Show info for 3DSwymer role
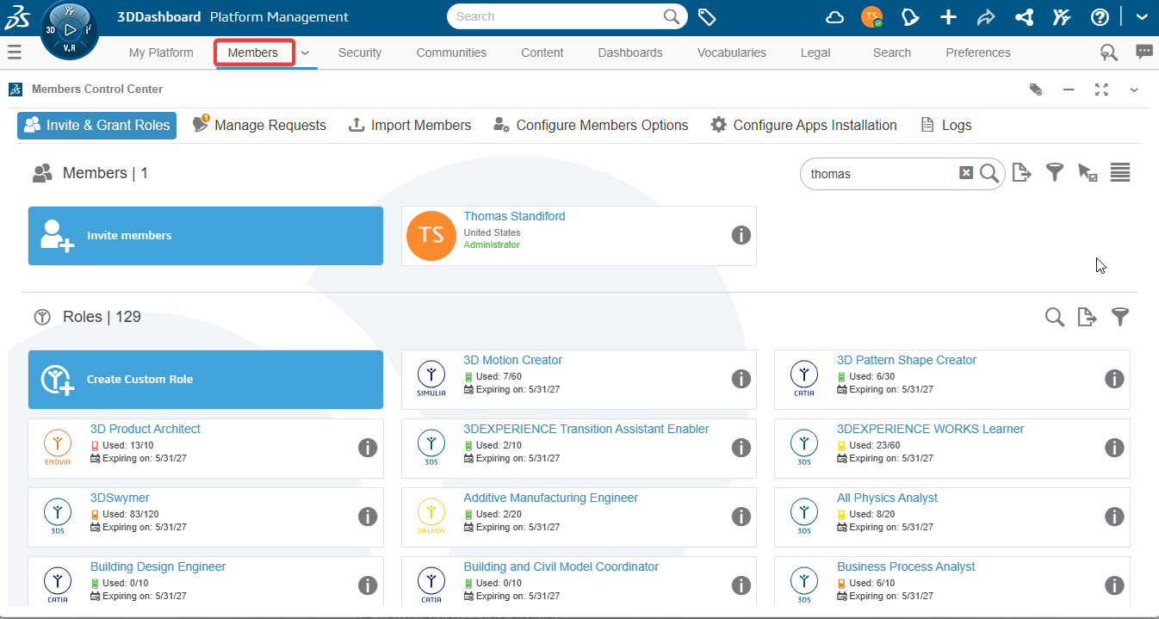1159x619 pixels. tap(368, 517)
